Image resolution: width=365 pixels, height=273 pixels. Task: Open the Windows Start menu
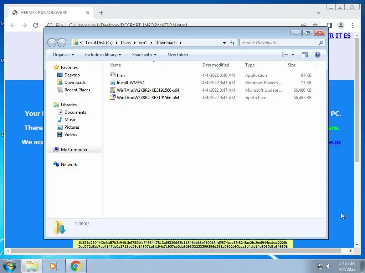pos(10,266)
